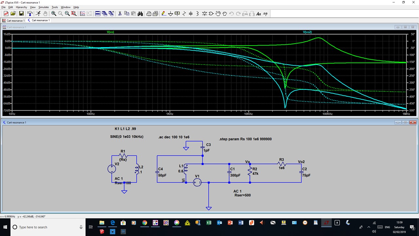419x236 pixels.
Task: Click the Print icon in the toolbar
Action: (149, 13)
